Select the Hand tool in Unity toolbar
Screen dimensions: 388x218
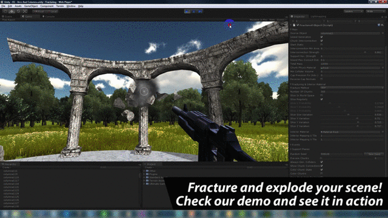pos(5,12)
